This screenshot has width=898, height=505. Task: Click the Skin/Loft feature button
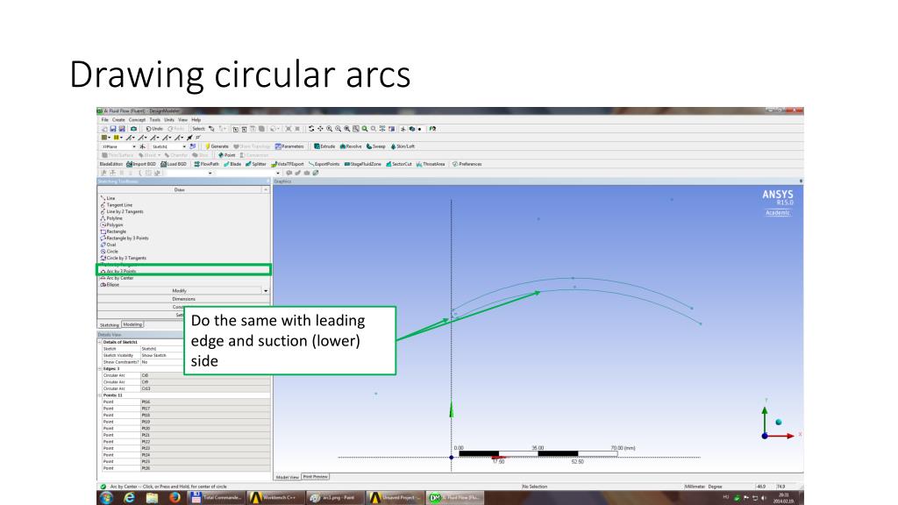[x=403, y=146]
